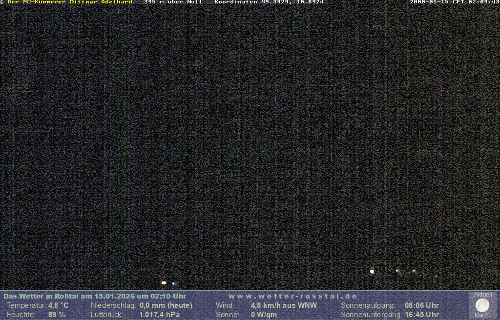Click the temperature value 4,8 °C
The width and height of the screenshot is (500, 320).
pyautogui.click(x=58, y=305)
